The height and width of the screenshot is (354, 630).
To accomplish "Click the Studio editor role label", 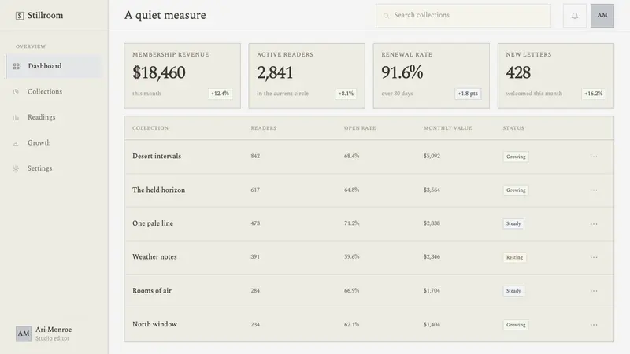I will [52, 338].
